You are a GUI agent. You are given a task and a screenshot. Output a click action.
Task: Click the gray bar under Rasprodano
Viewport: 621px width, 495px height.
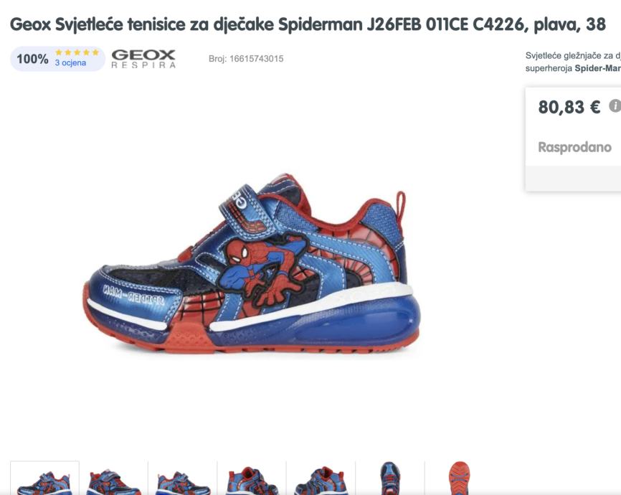pos(573,179)
